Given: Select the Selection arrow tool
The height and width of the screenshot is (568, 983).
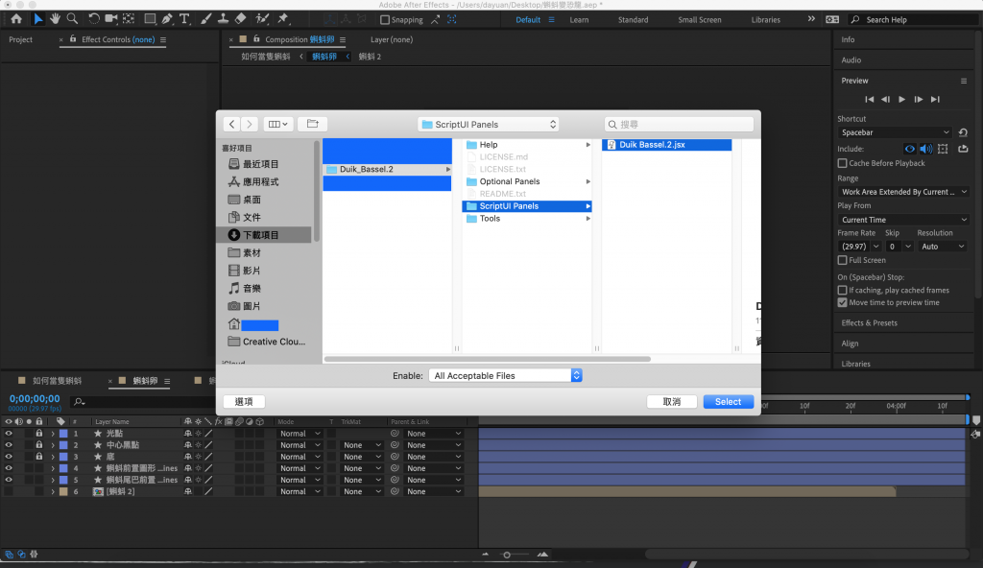Looking at the screenshot, I should 37,19.
